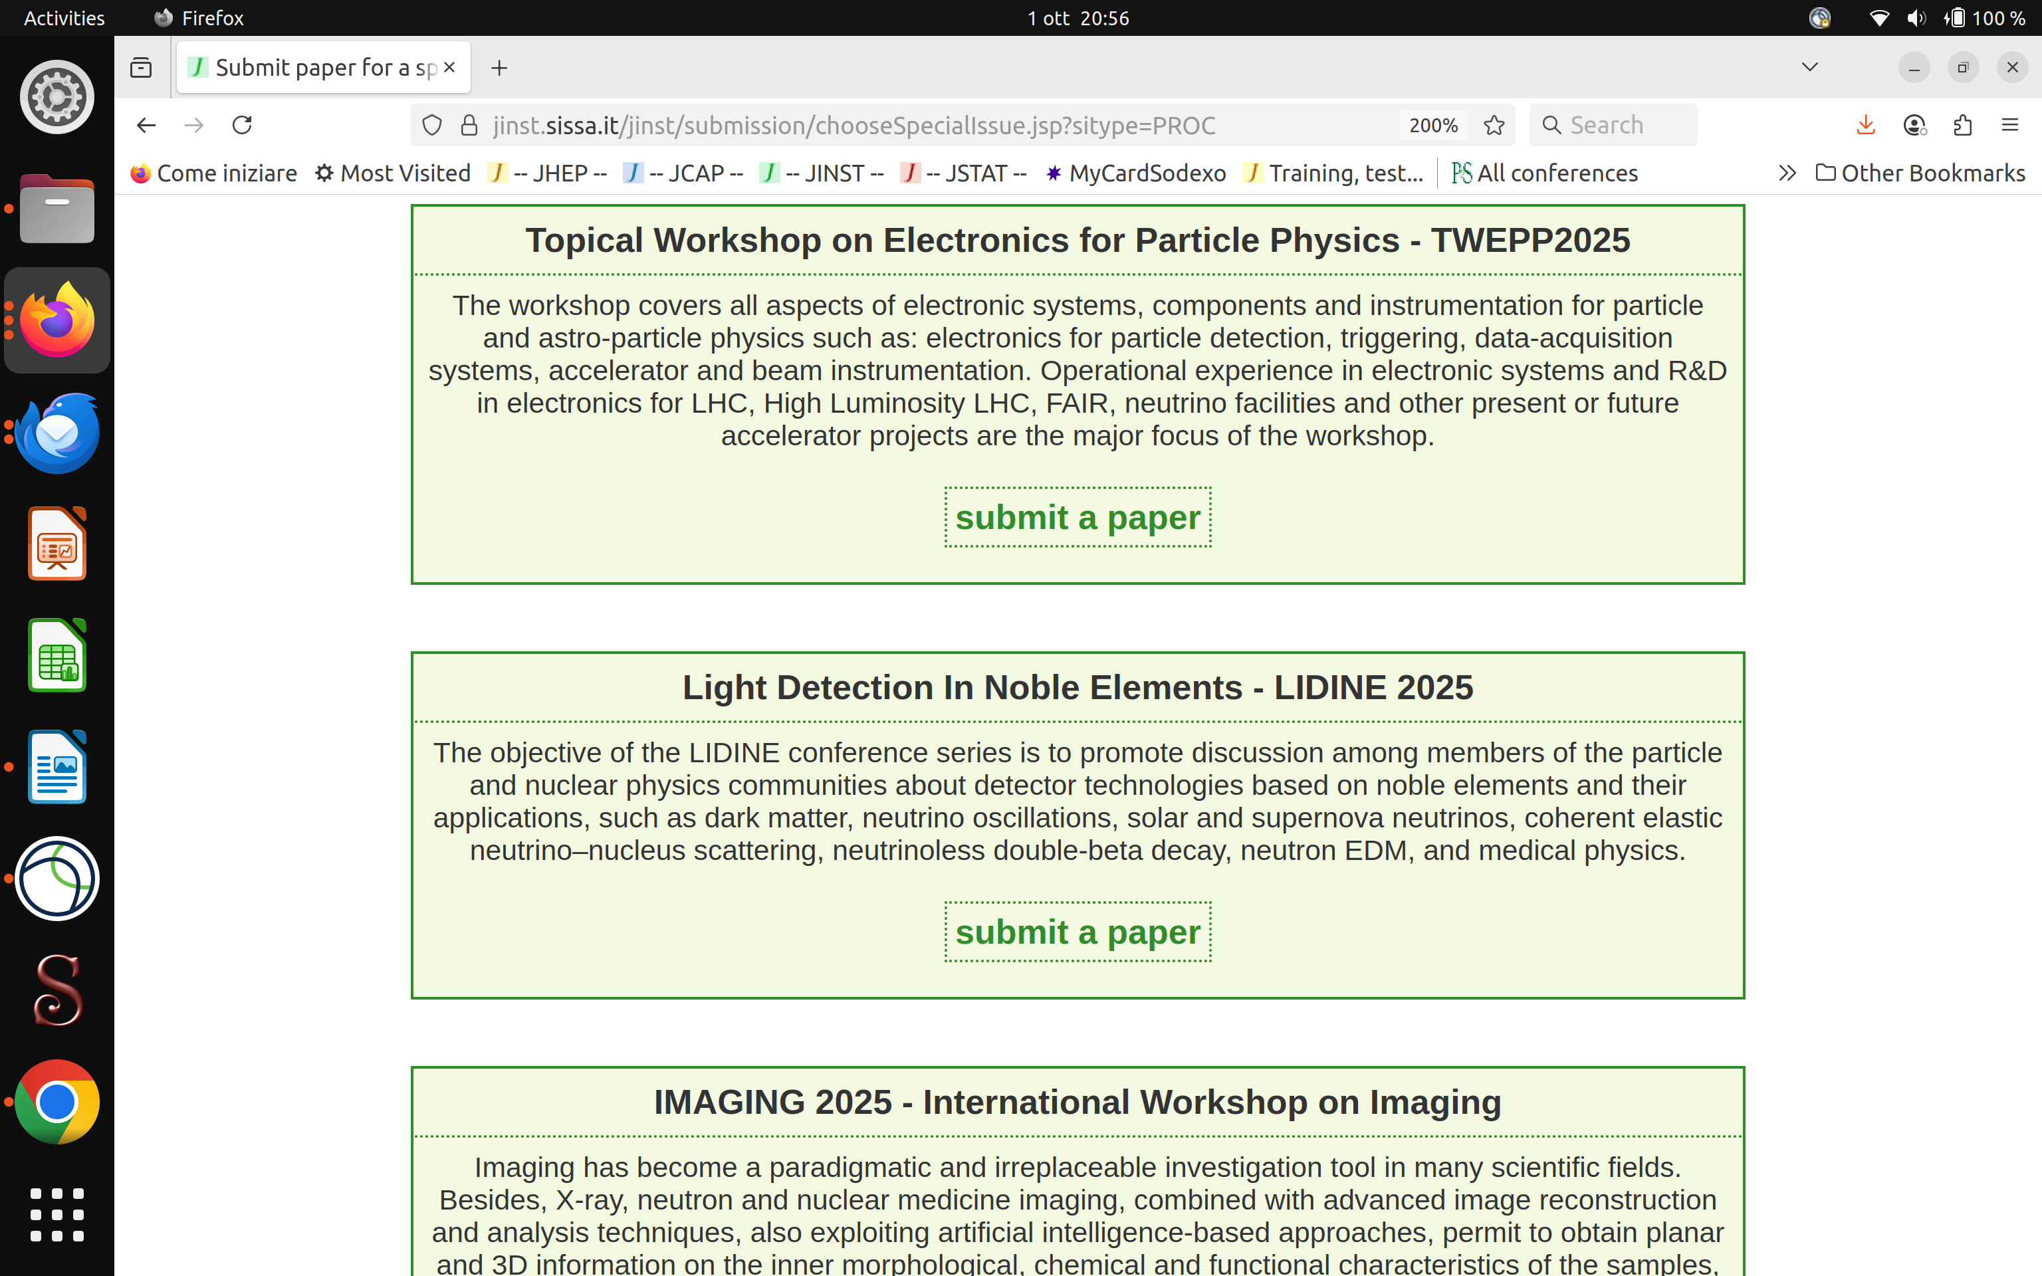The height and width of the screenshot is (1276, 2042).
Task: Bookmark this page with star icon
Action: (x=1494, y=125)
